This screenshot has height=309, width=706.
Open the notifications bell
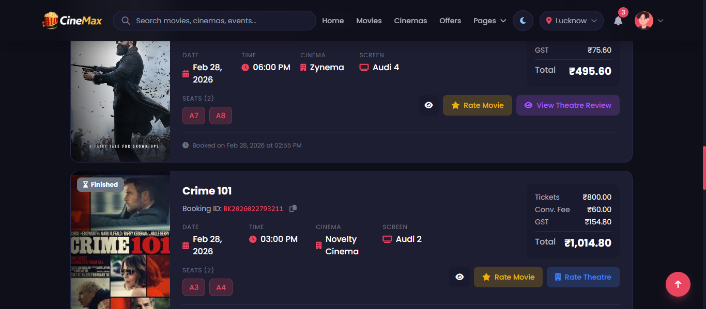(618, 21)
